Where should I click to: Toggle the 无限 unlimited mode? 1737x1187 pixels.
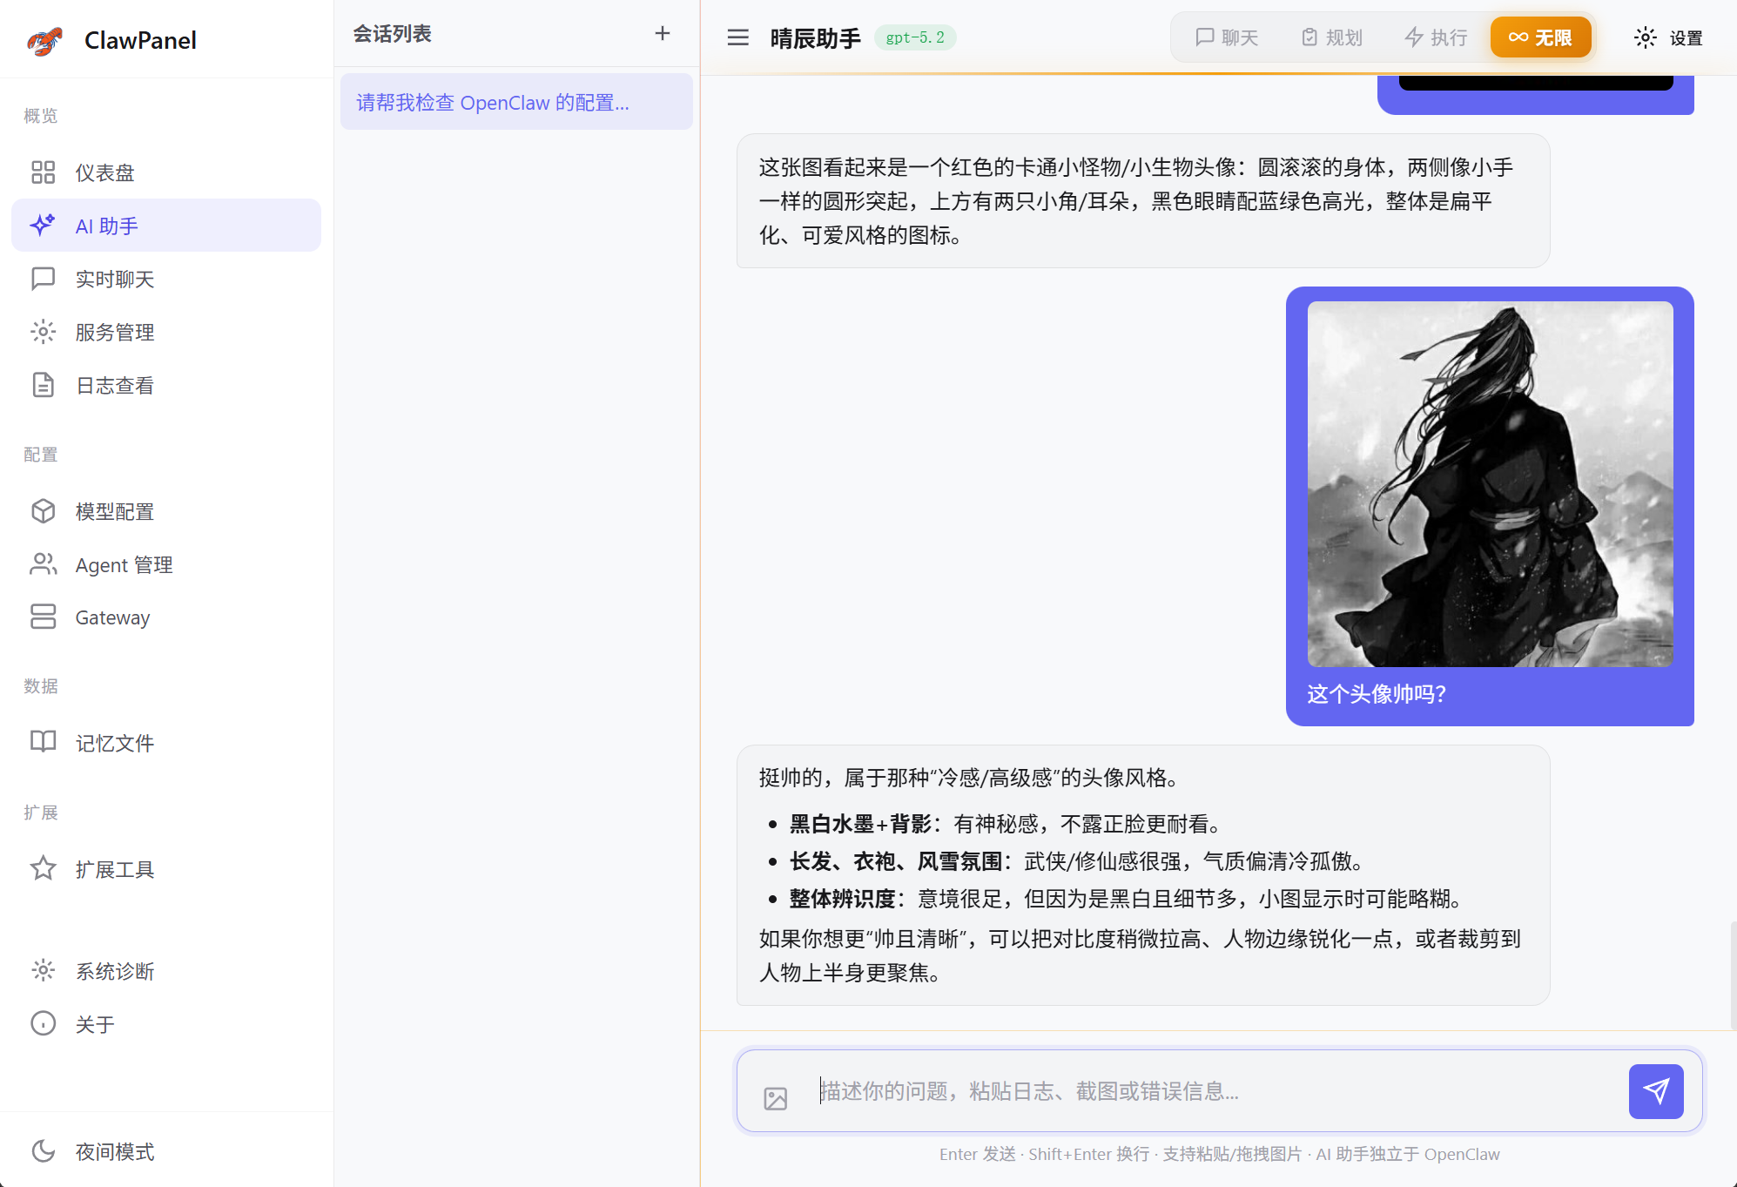click(1540, 37)
